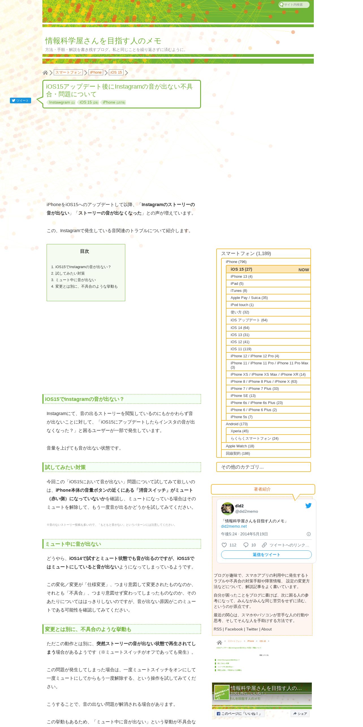Jump to TOC item 変更とは別に、不具合のような挙動も
This screenshot has width=363, height=727.
point(87,286)
